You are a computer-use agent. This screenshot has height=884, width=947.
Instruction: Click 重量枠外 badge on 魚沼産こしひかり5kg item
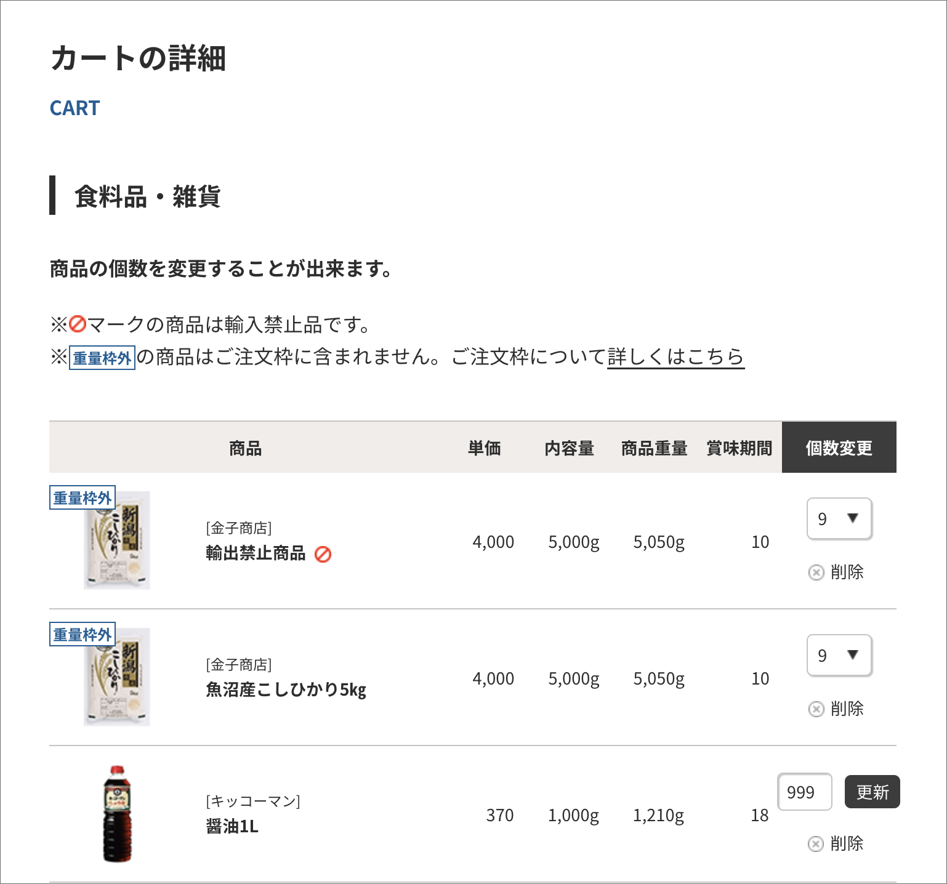click(82, 635)
